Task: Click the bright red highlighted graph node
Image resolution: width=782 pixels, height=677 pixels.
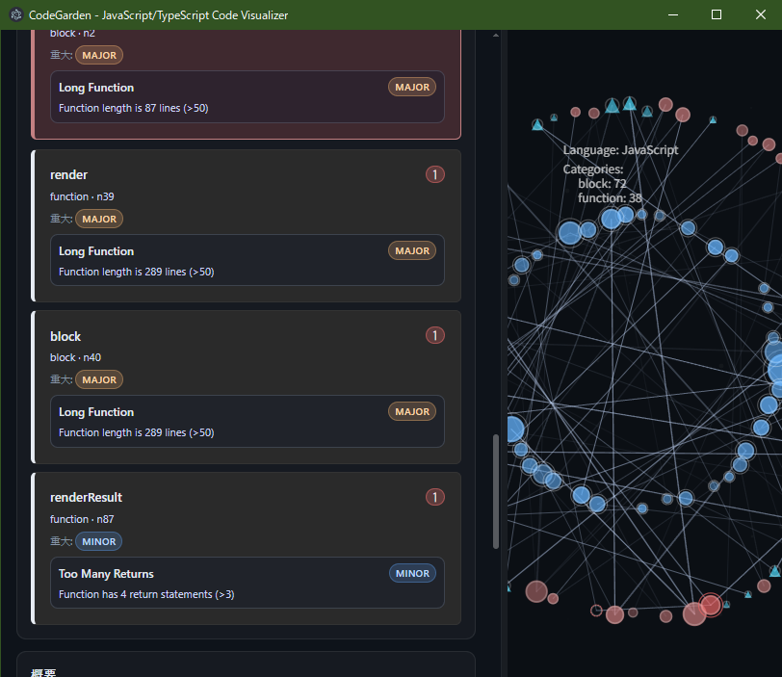Action: click(711, 605)
